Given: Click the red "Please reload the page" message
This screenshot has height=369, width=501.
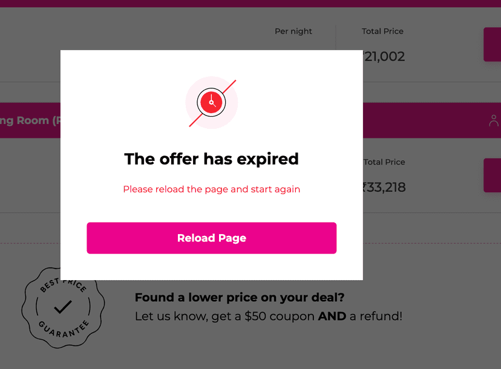Looking at the screenshot, I should (x=212, y=189).
